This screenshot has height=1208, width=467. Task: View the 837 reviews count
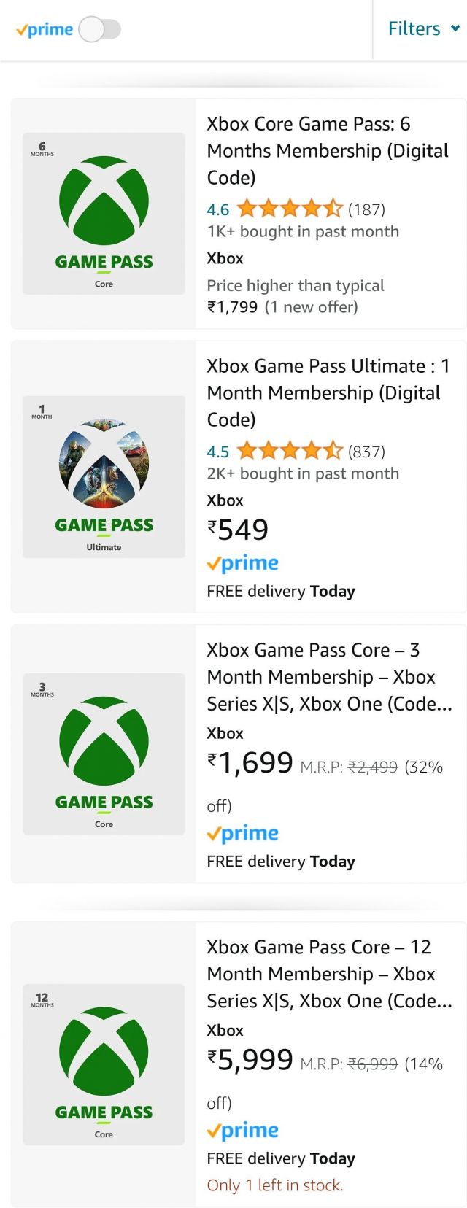click(x=366, y=452)
